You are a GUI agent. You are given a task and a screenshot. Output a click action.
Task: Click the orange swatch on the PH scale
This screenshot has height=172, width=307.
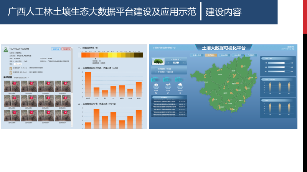(83, 55)
